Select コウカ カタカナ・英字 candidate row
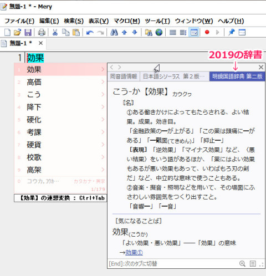The image size is (266, 276). coord(60,181)
